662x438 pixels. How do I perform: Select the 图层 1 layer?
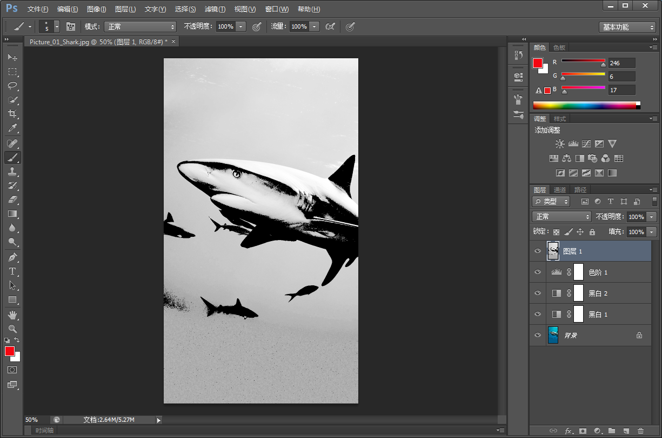600,251
